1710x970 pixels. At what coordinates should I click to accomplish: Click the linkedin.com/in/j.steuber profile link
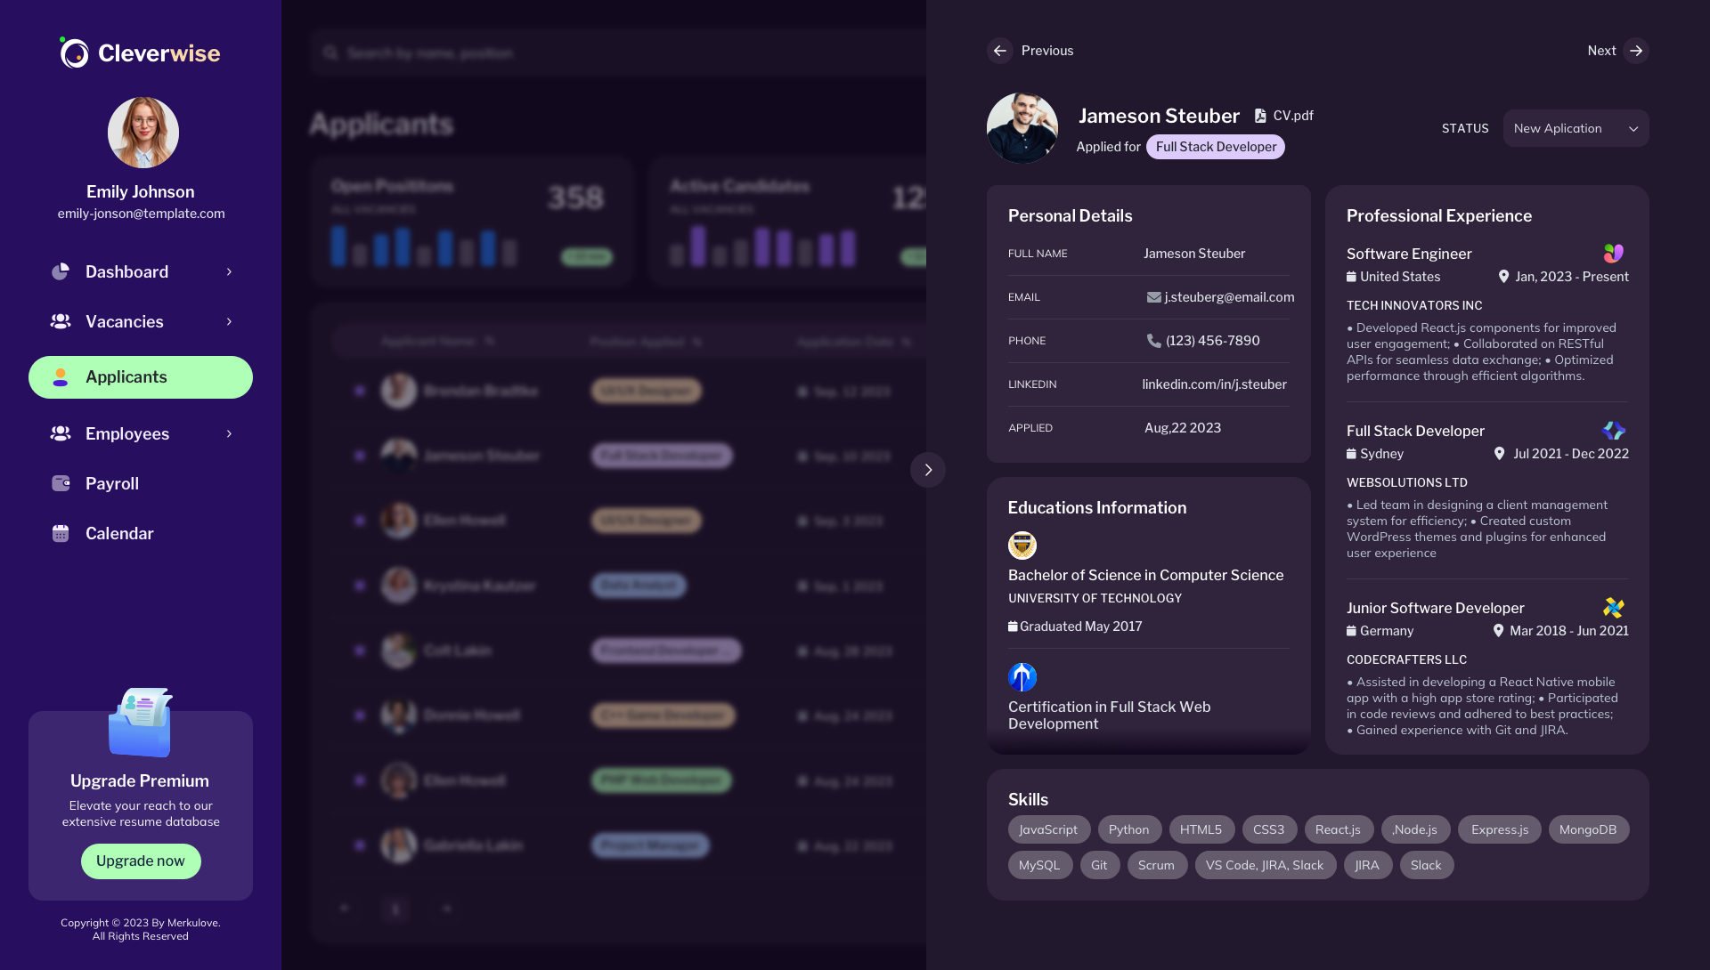(x=1215, y=384)
